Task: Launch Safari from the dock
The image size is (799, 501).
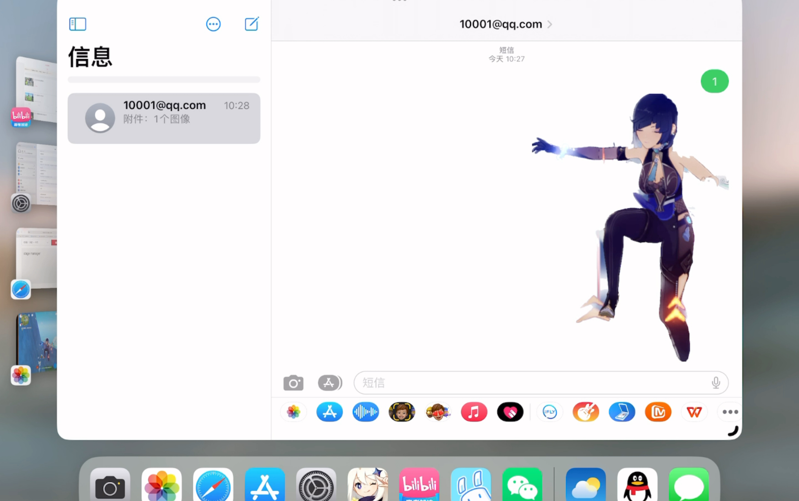Action: click(x=213, y=485)
